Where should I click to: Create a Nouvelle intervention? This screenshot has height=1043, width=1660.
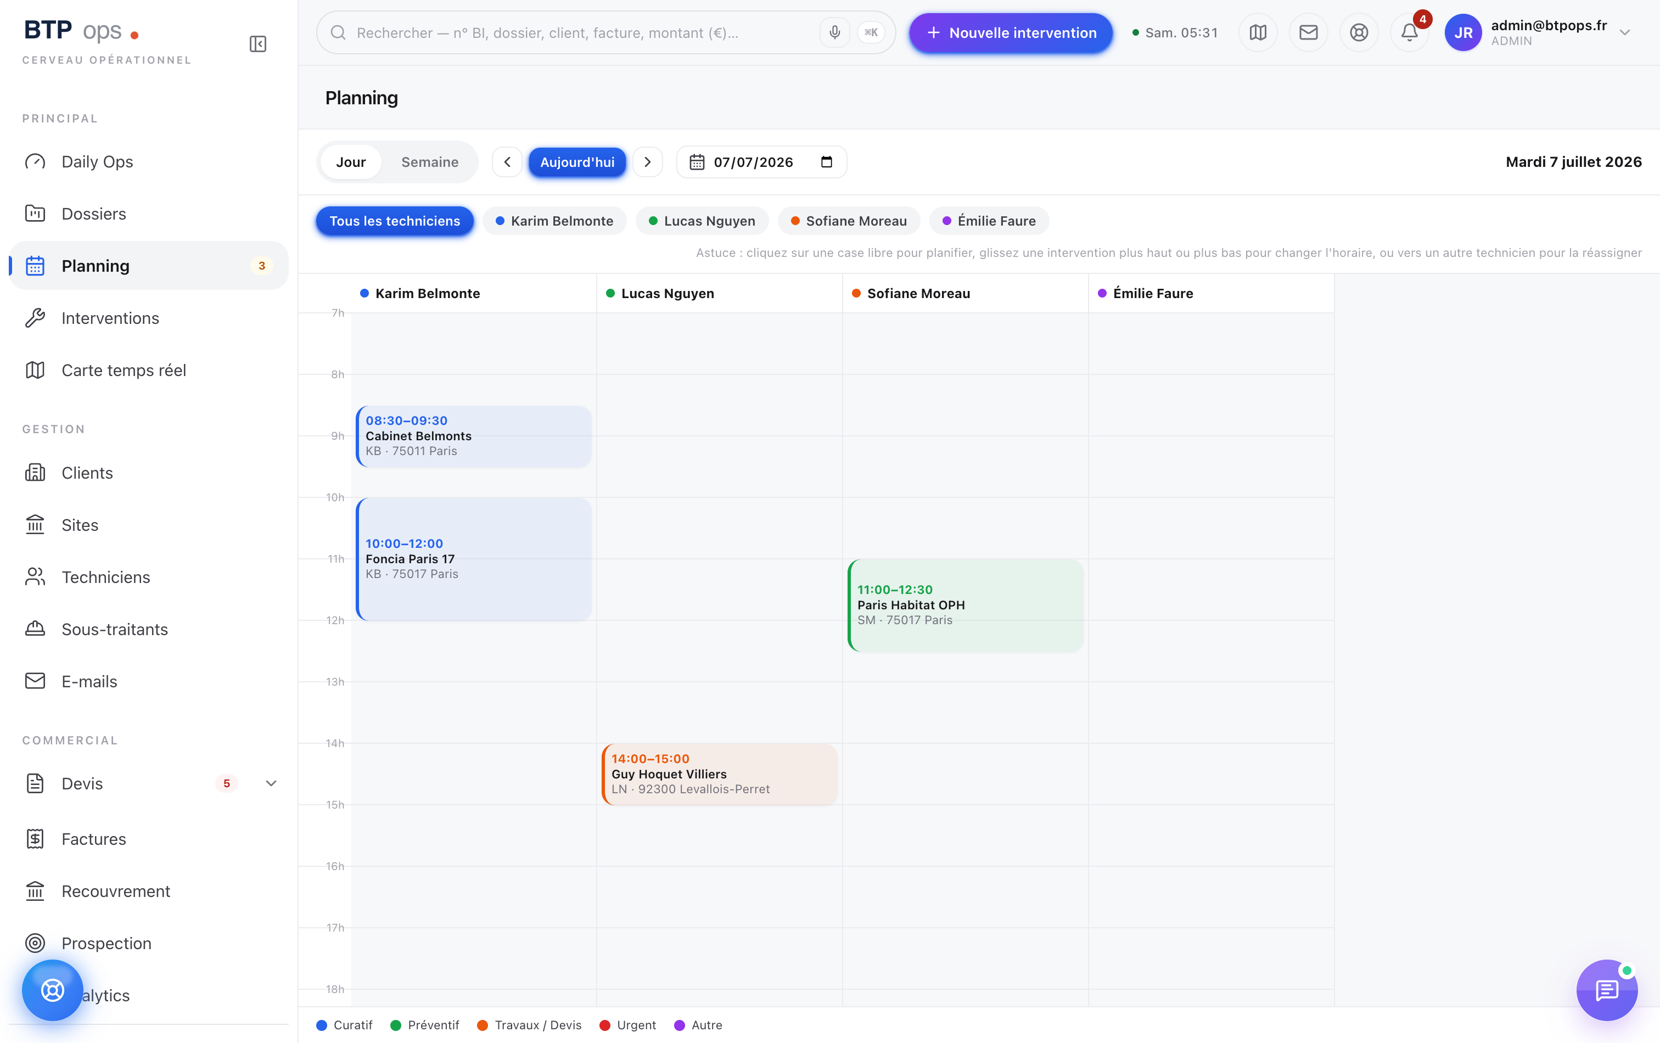point(1011,32)
